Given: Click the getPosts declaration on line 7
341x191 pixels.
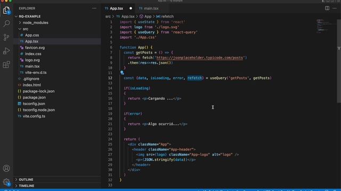Looking at the screenshot, I should [x=144, y=53].
